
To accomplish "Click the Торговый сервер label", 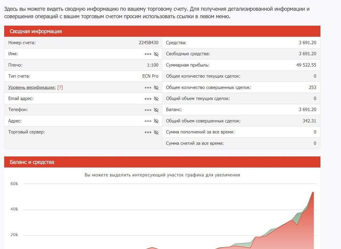I will tap(27, 132).
